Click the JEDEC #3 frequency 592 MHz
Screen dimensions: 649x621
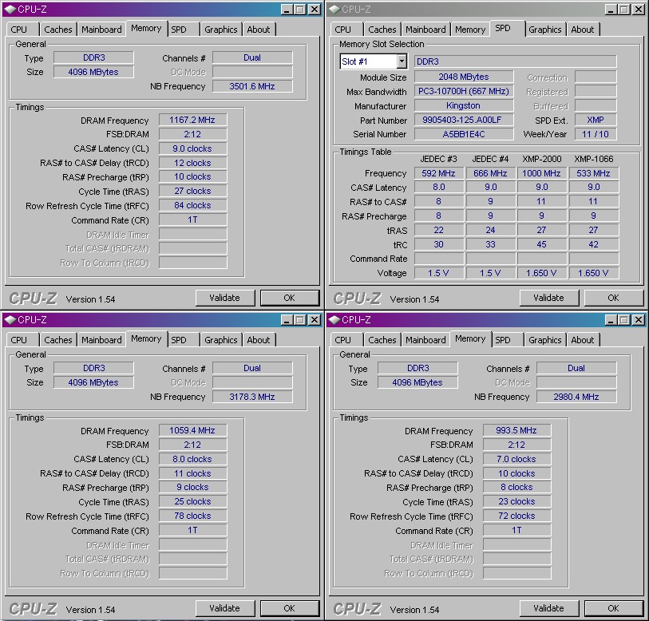(x=439, y=173)
